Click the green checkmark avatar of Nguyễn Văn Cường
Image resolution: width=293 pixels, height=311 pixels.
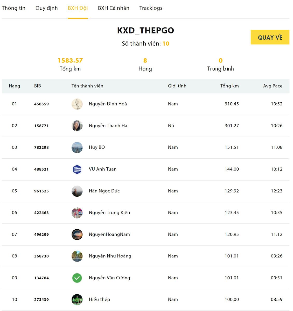click(77, 278)
